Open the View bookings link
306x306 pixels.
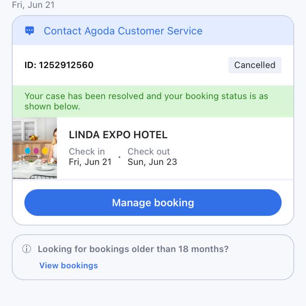(x=69, y=266)
